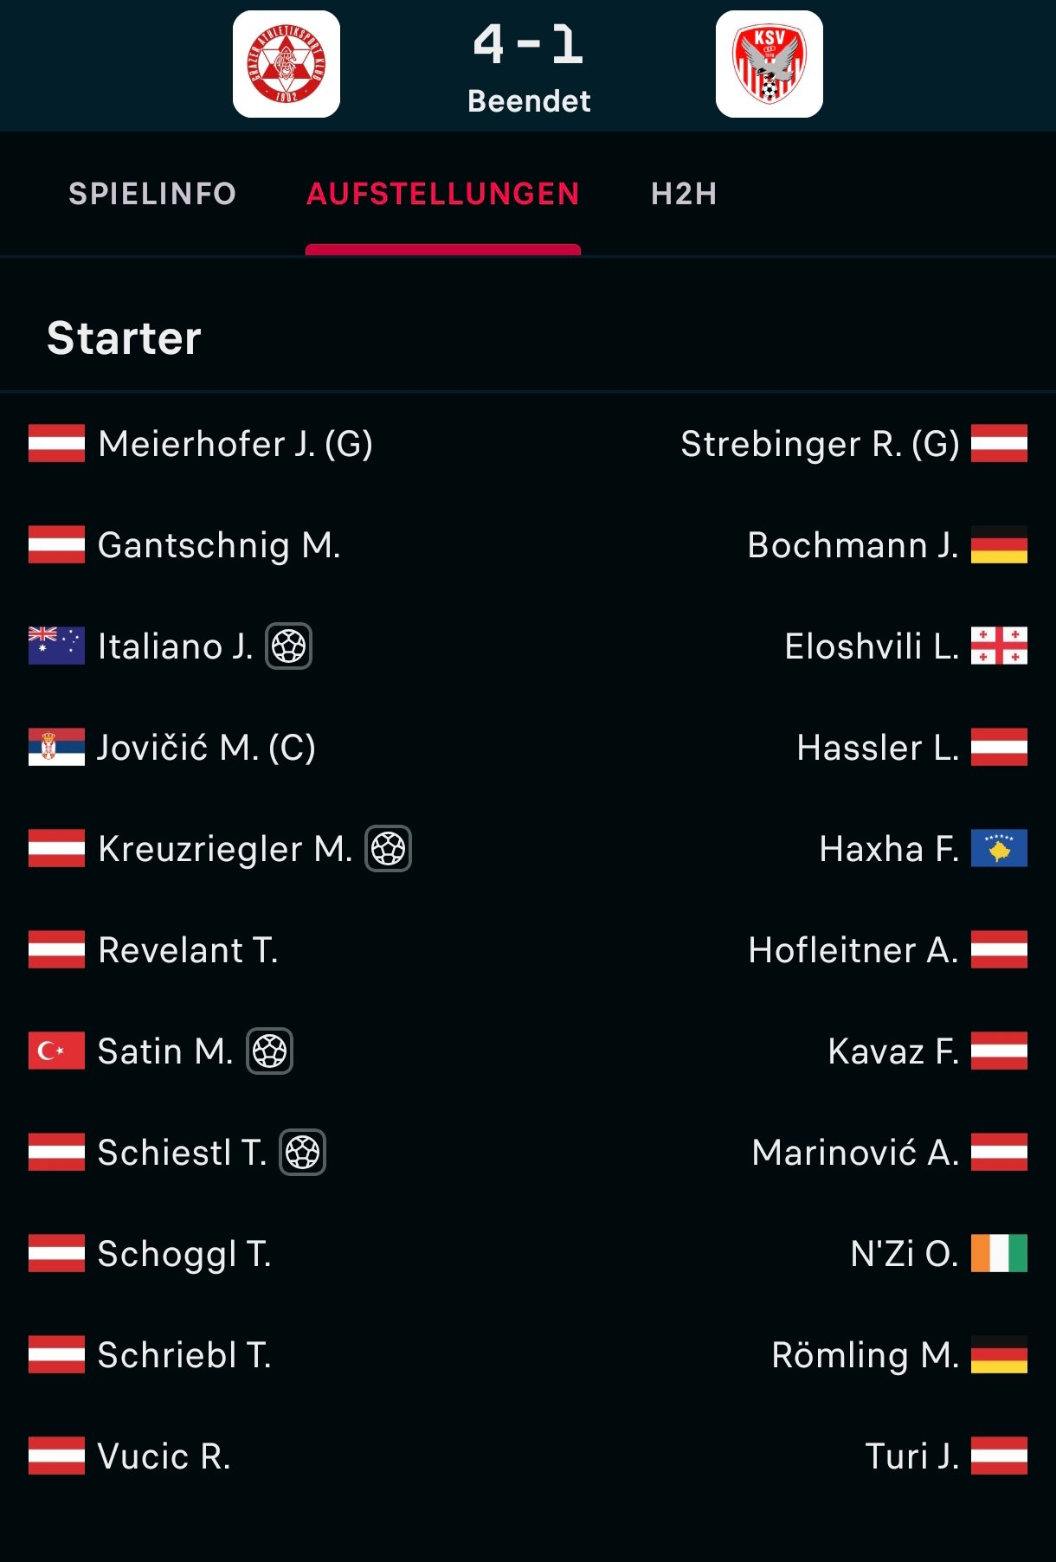
Task: Switch to the Spielinfo tab
Action: pos(152,194)
